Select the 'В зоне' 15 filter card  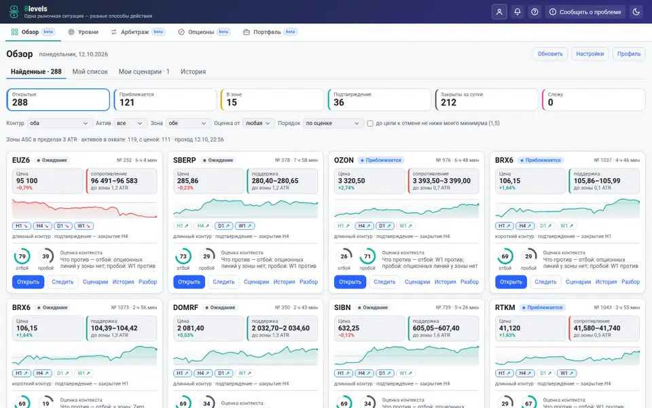tap(272, 99)
